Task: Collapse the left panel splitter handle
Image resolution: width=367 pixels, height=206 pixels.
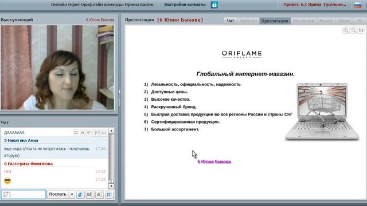Action: (119, 98)
